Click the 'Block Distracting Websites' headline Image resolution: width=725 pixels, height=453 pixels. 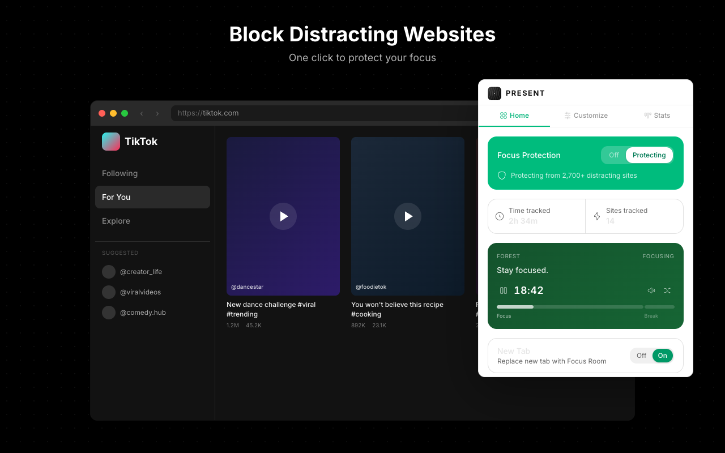pos(362,35)
